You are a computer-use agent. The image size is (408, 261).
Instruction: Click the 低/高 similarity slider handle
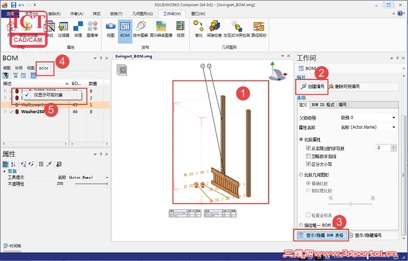pyautogui.click(x=351, y=204)
